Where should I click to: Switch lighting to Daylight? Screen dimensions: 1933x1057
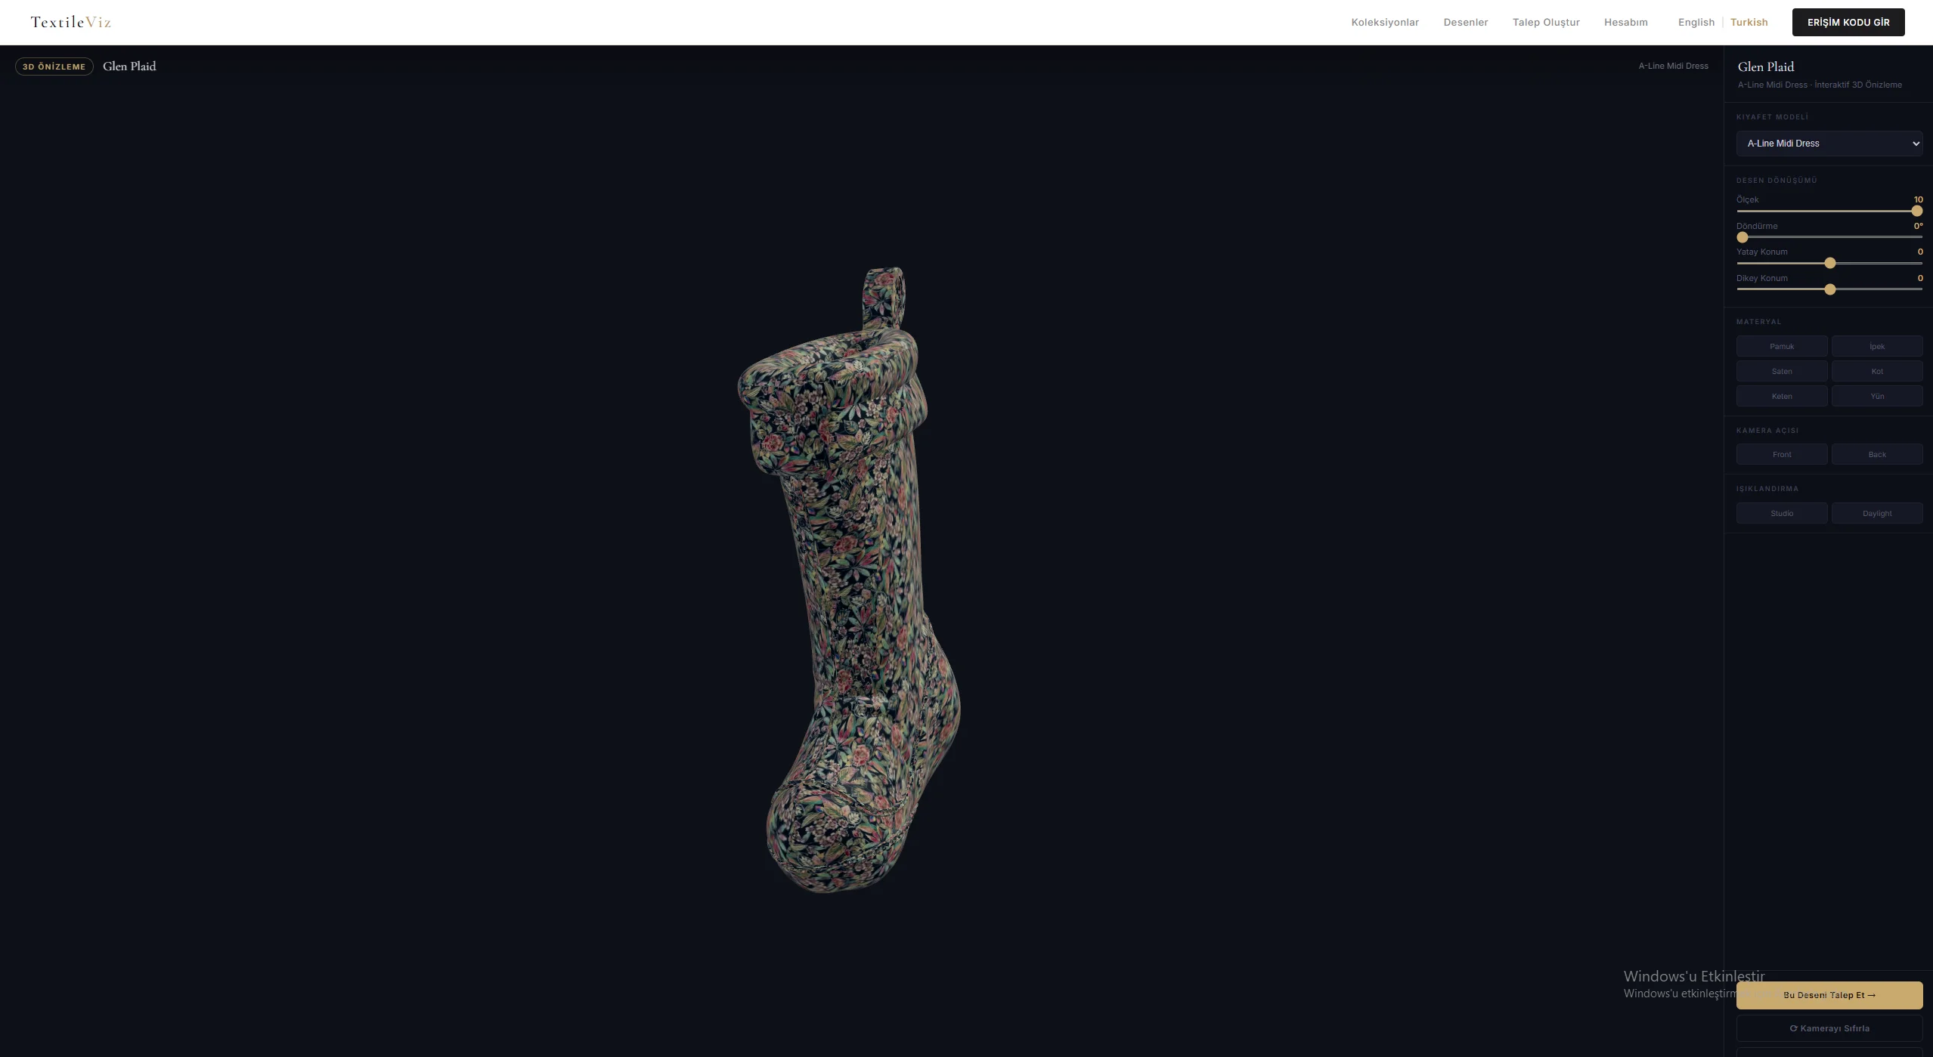(1876, 513)
